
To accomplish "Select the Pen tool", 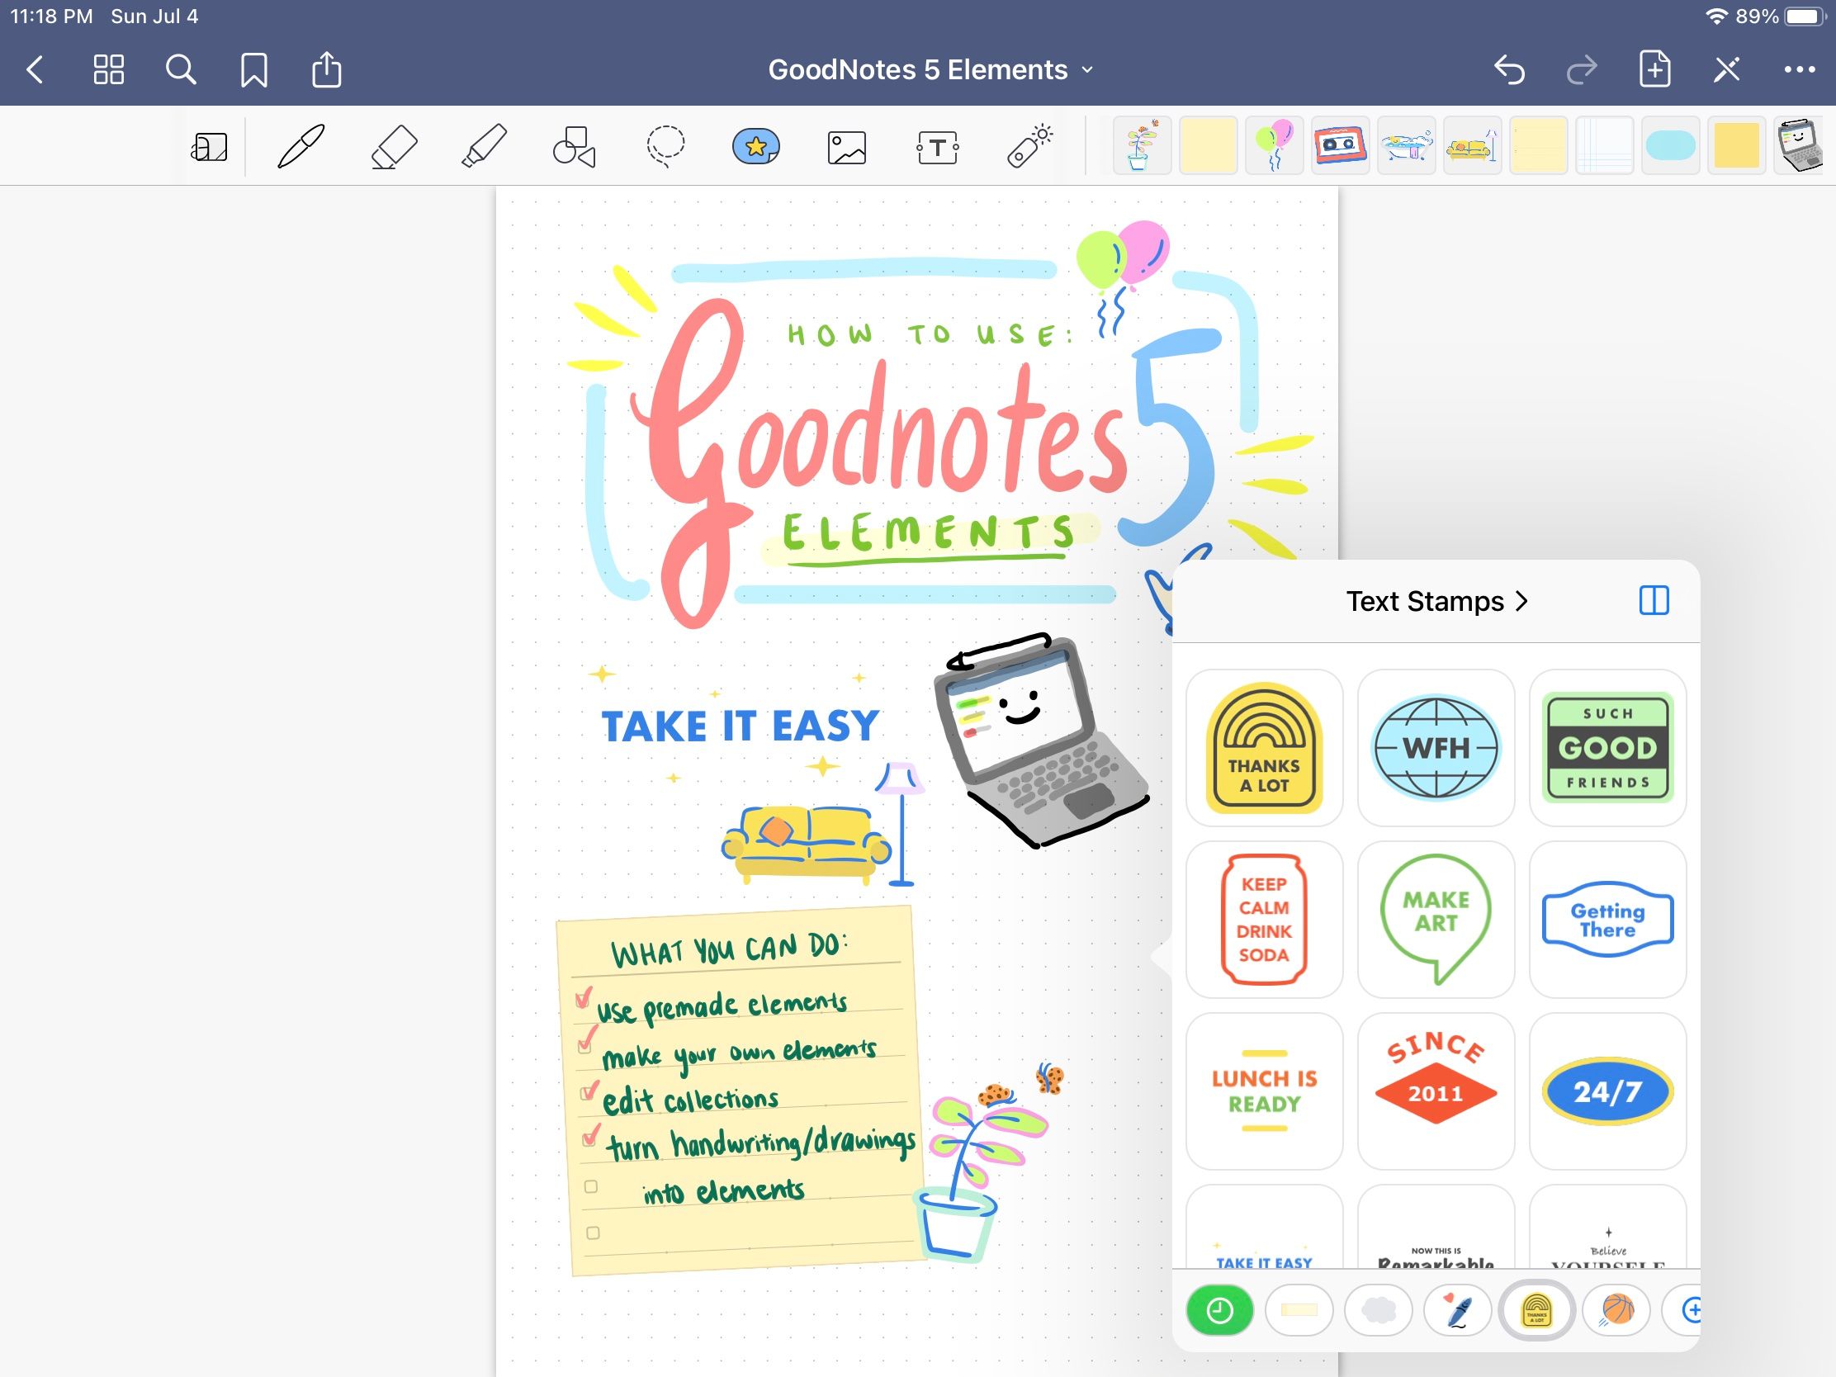I will (300, 145).
